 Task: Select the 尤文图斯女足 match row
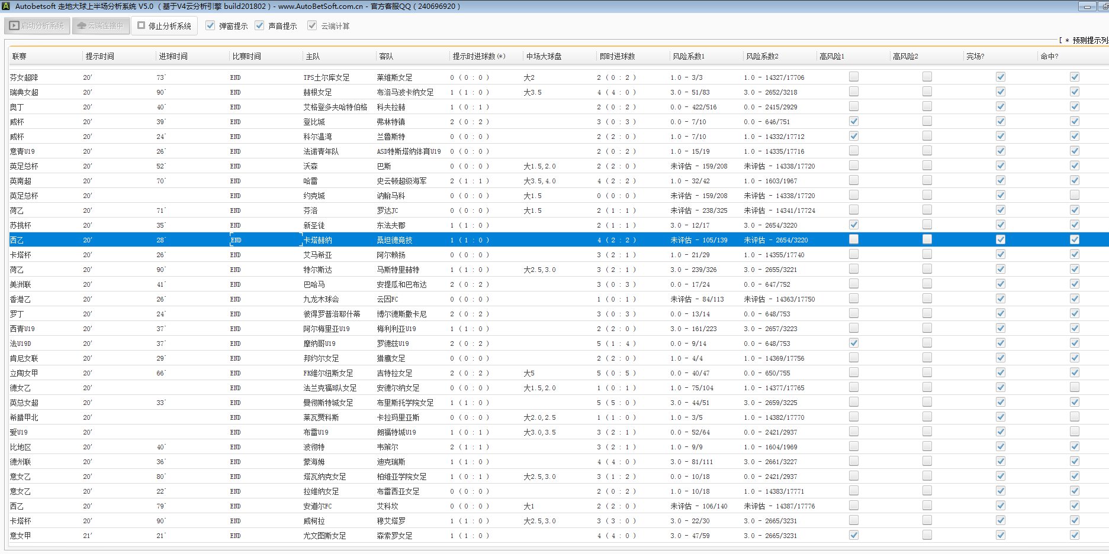coord(324,536)
